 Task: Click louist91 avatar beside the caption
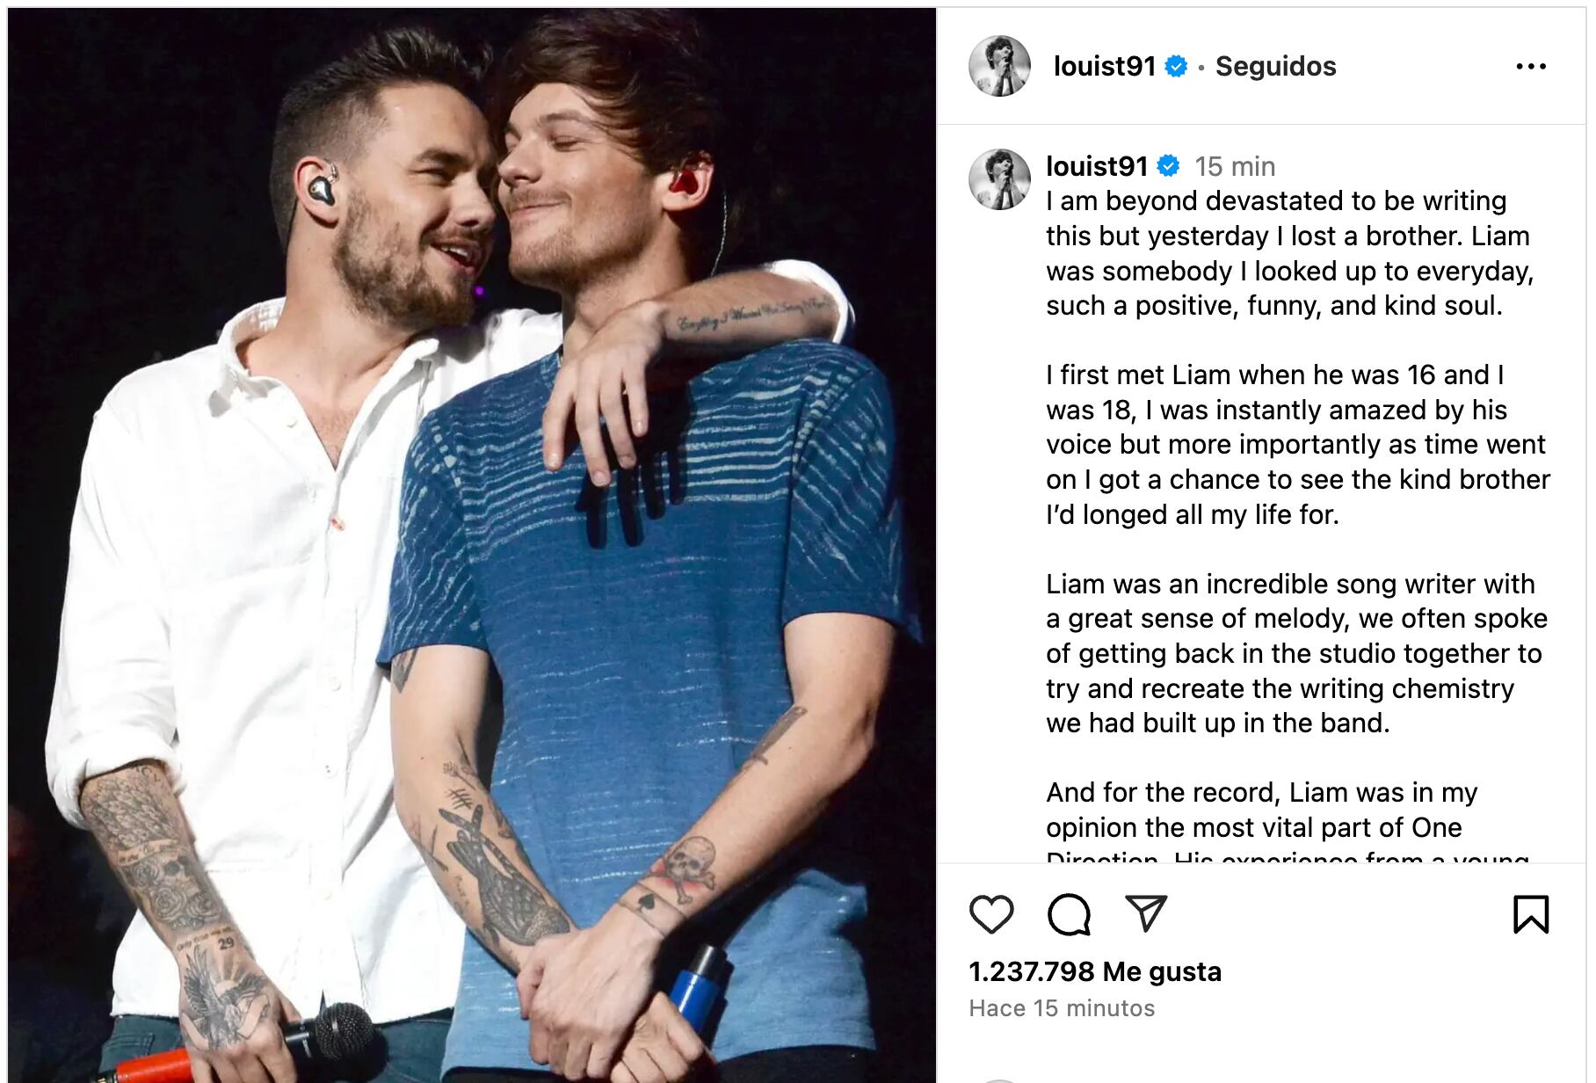point(999,179)
